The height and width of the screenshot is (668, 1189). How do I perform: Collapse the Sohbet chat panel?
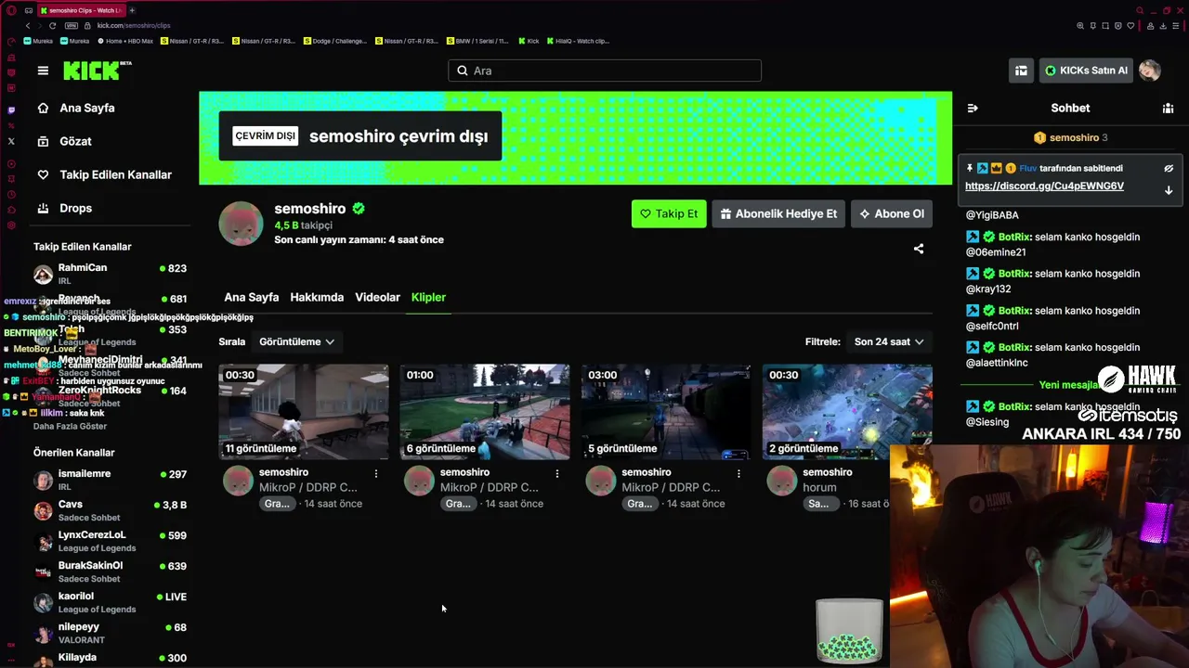point(973,109)
